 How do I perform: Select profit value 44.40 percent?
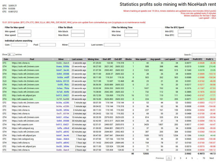[213, 135]
